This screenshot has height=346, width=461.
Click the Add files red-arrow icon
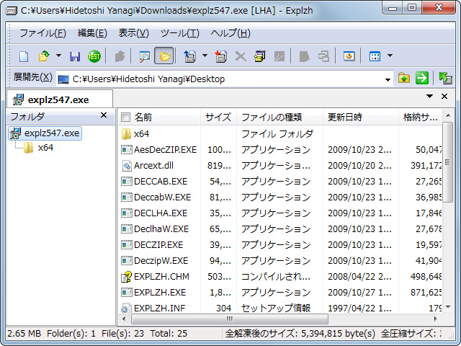pos(221,56)
